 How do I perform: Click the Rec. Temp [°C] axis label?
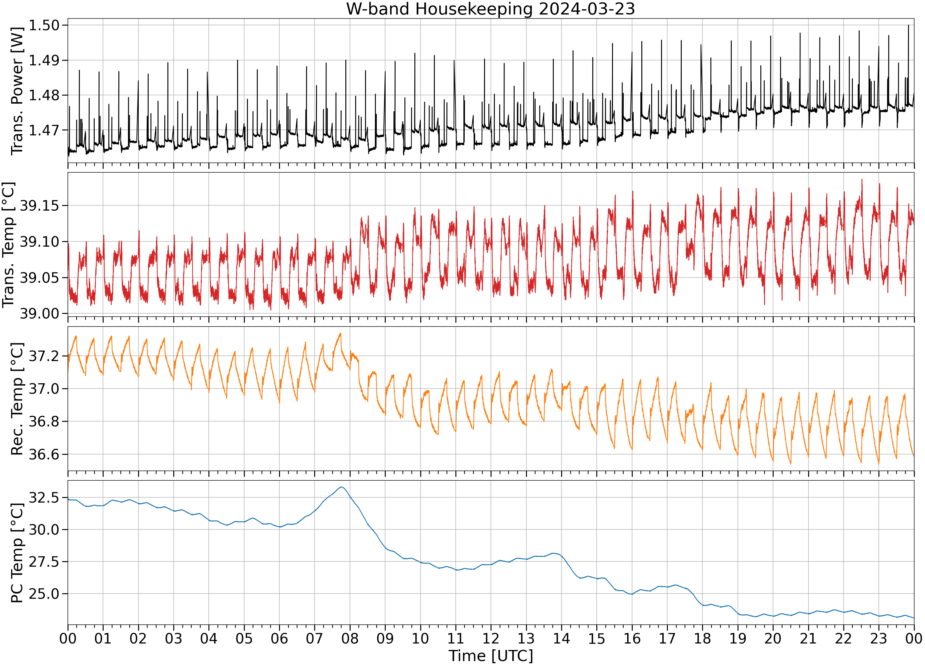[17, 399]
